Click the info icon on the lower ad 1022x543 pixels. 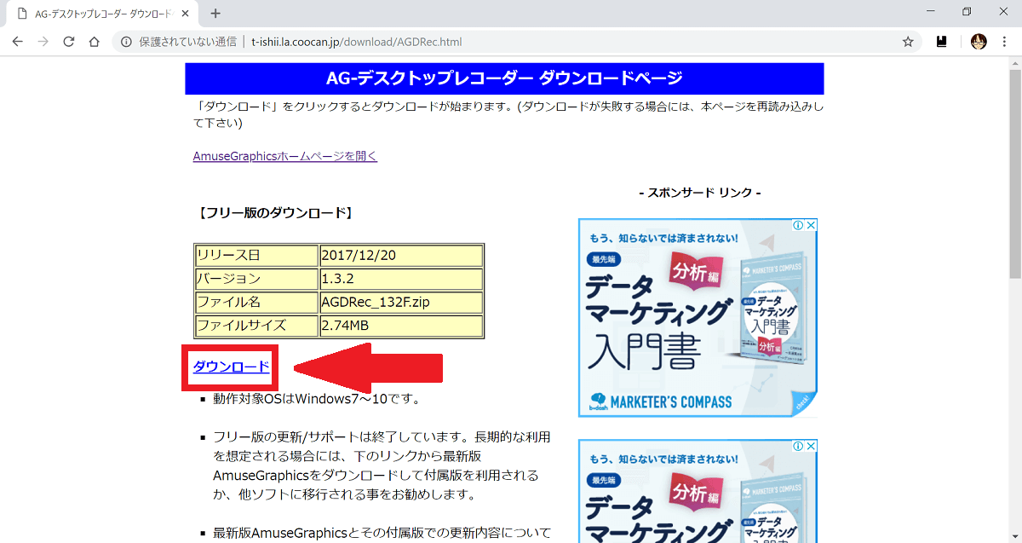tap(798, 447)
